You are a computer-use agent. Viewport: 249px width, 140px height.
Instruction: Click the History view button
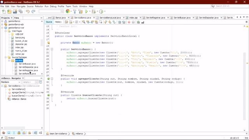tap(58, 22)
